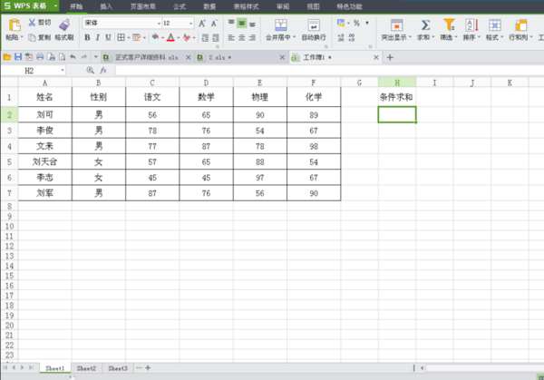Screen dimensions: 544x380
Task: Click the plus to add new document tab
Action: coord(390,57)
